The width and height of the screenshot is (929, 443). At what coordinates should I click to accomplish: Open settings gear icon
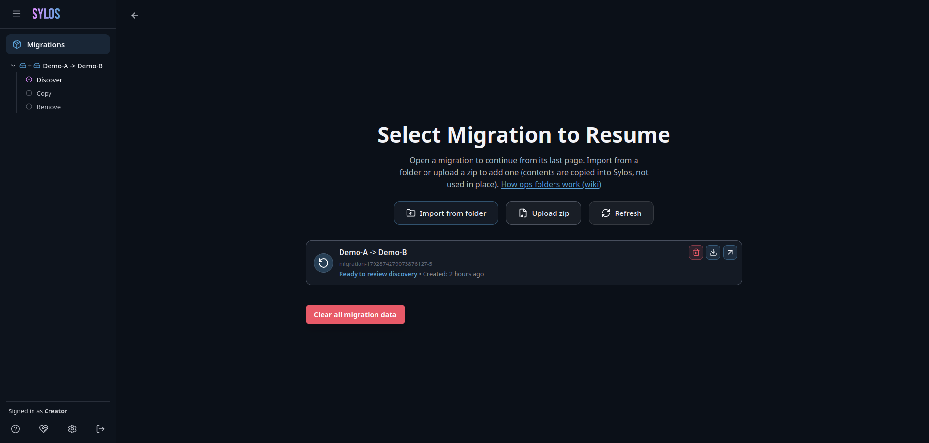click(x=72, y=429)
